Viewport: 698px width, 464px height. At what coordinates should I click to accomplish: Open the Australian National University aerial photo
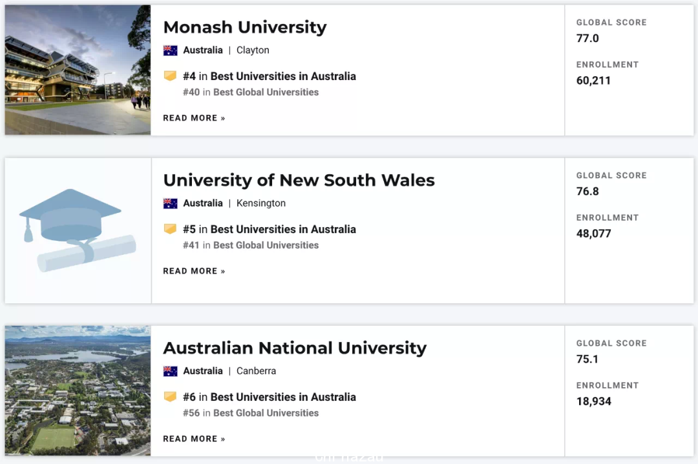(78, 390)
